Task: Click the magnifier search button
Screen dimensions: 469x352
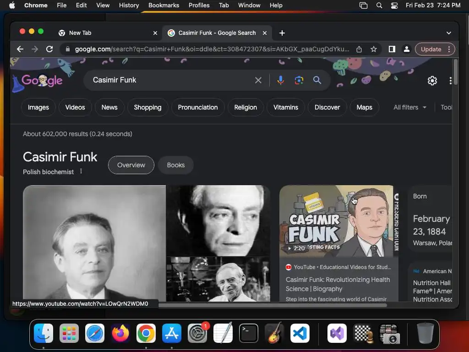Action: [x=317, y=80]
